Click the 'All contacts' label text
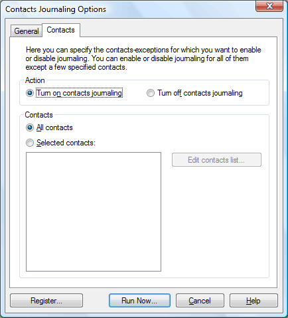288x318 pixels. click(54, 127)
